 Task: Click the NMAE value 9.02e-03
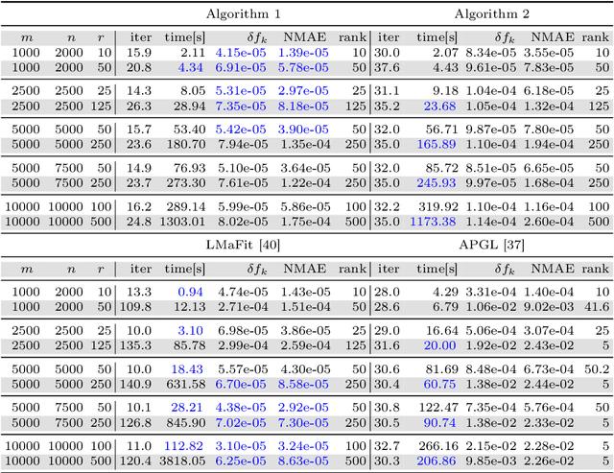[549, 307]
